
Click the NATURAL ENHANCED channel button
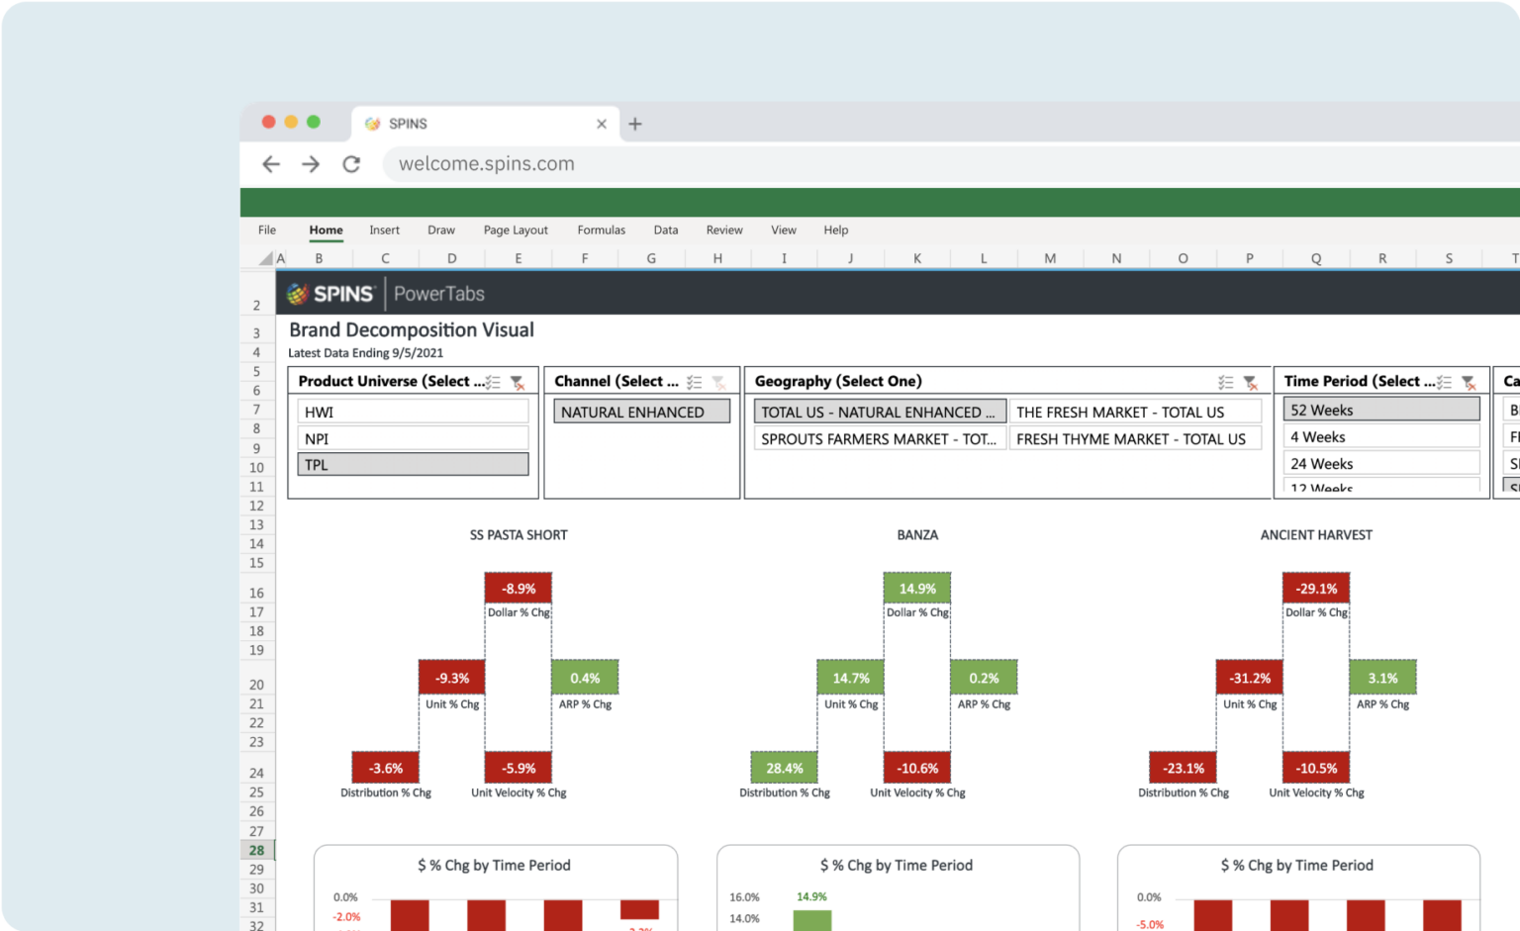click(641, 411)
